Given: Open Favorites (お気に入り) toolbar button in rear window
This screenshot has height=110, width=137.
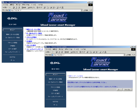Looking at the screenshot, I should click(x=31, y=7).
